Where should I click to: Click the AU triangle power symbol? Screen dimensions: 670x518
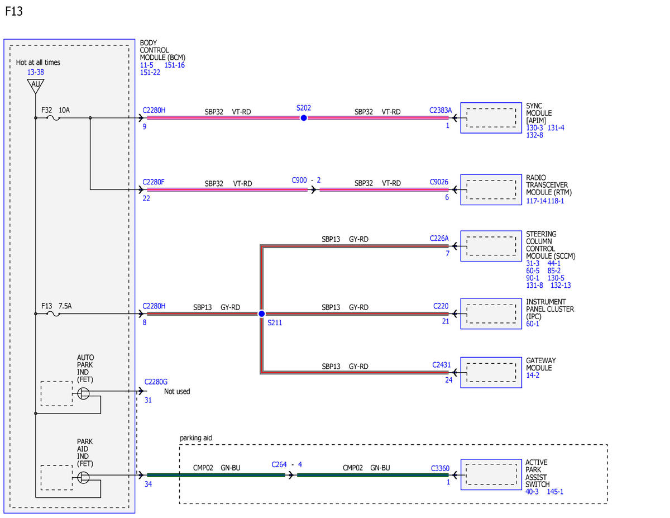pos(36,85)
